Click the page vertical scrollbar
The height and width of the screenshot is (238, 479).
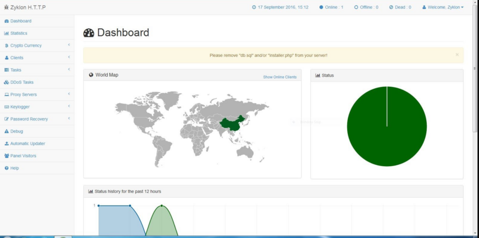point(474,68)
